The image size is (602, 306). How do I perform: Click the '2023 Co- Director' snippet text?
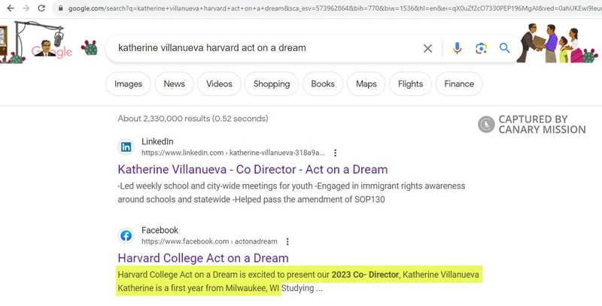coord(365,275)
